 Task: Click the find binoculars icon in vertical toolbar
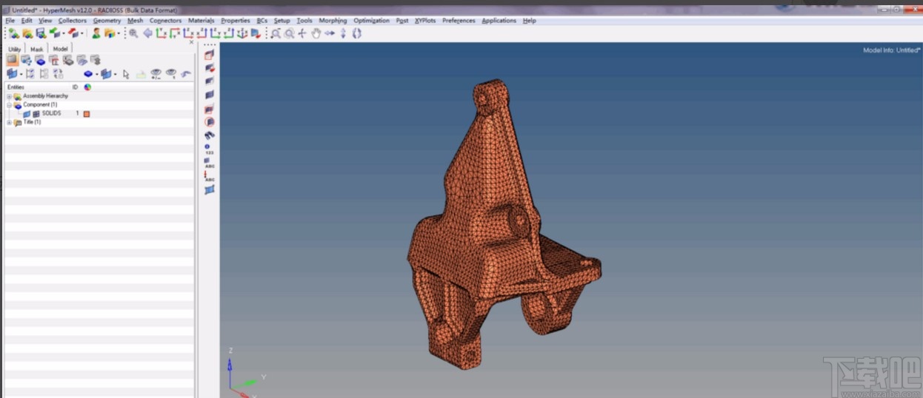(x=210, y=135)
